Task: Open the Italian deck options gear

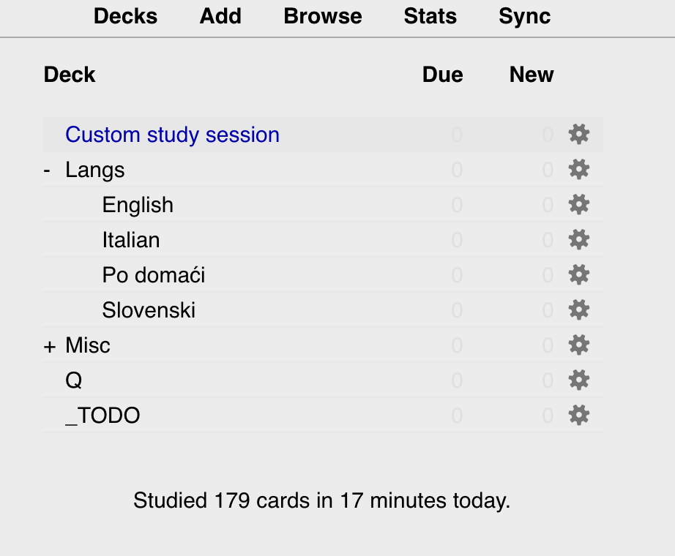Action: (x=579, y=239)
